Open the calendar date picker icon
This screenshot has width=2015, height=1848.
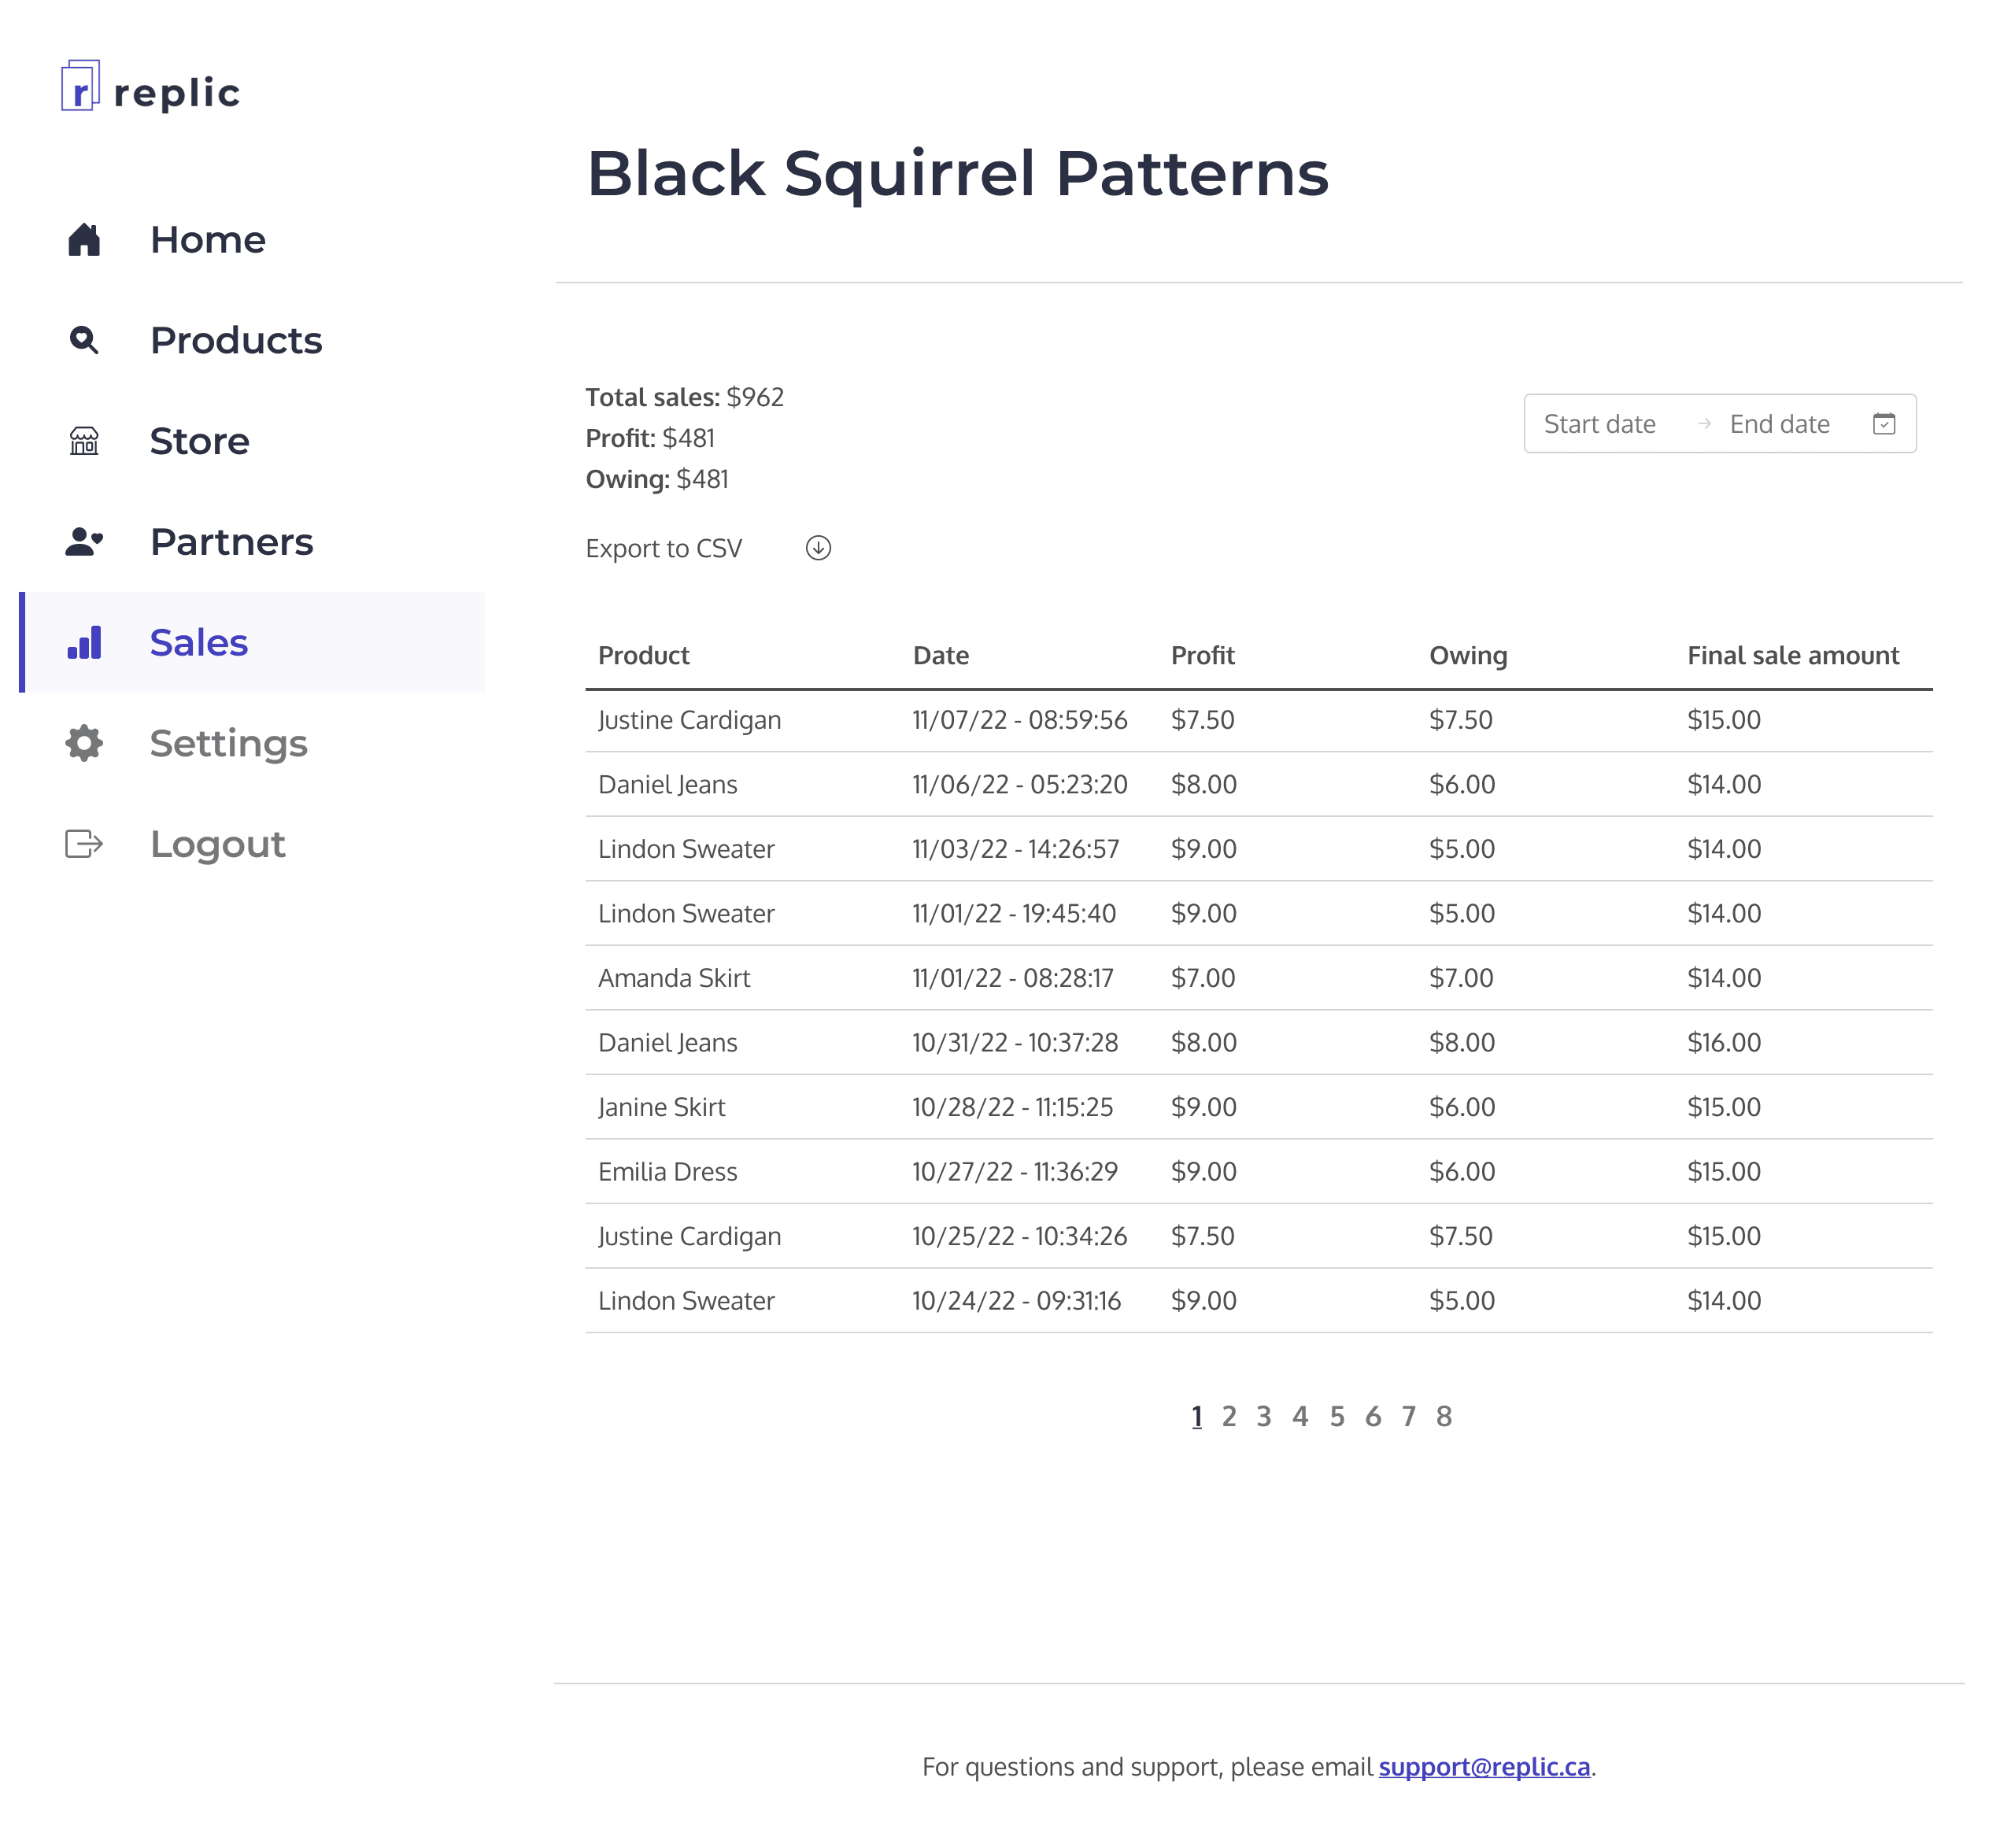tap(1883, 424)
